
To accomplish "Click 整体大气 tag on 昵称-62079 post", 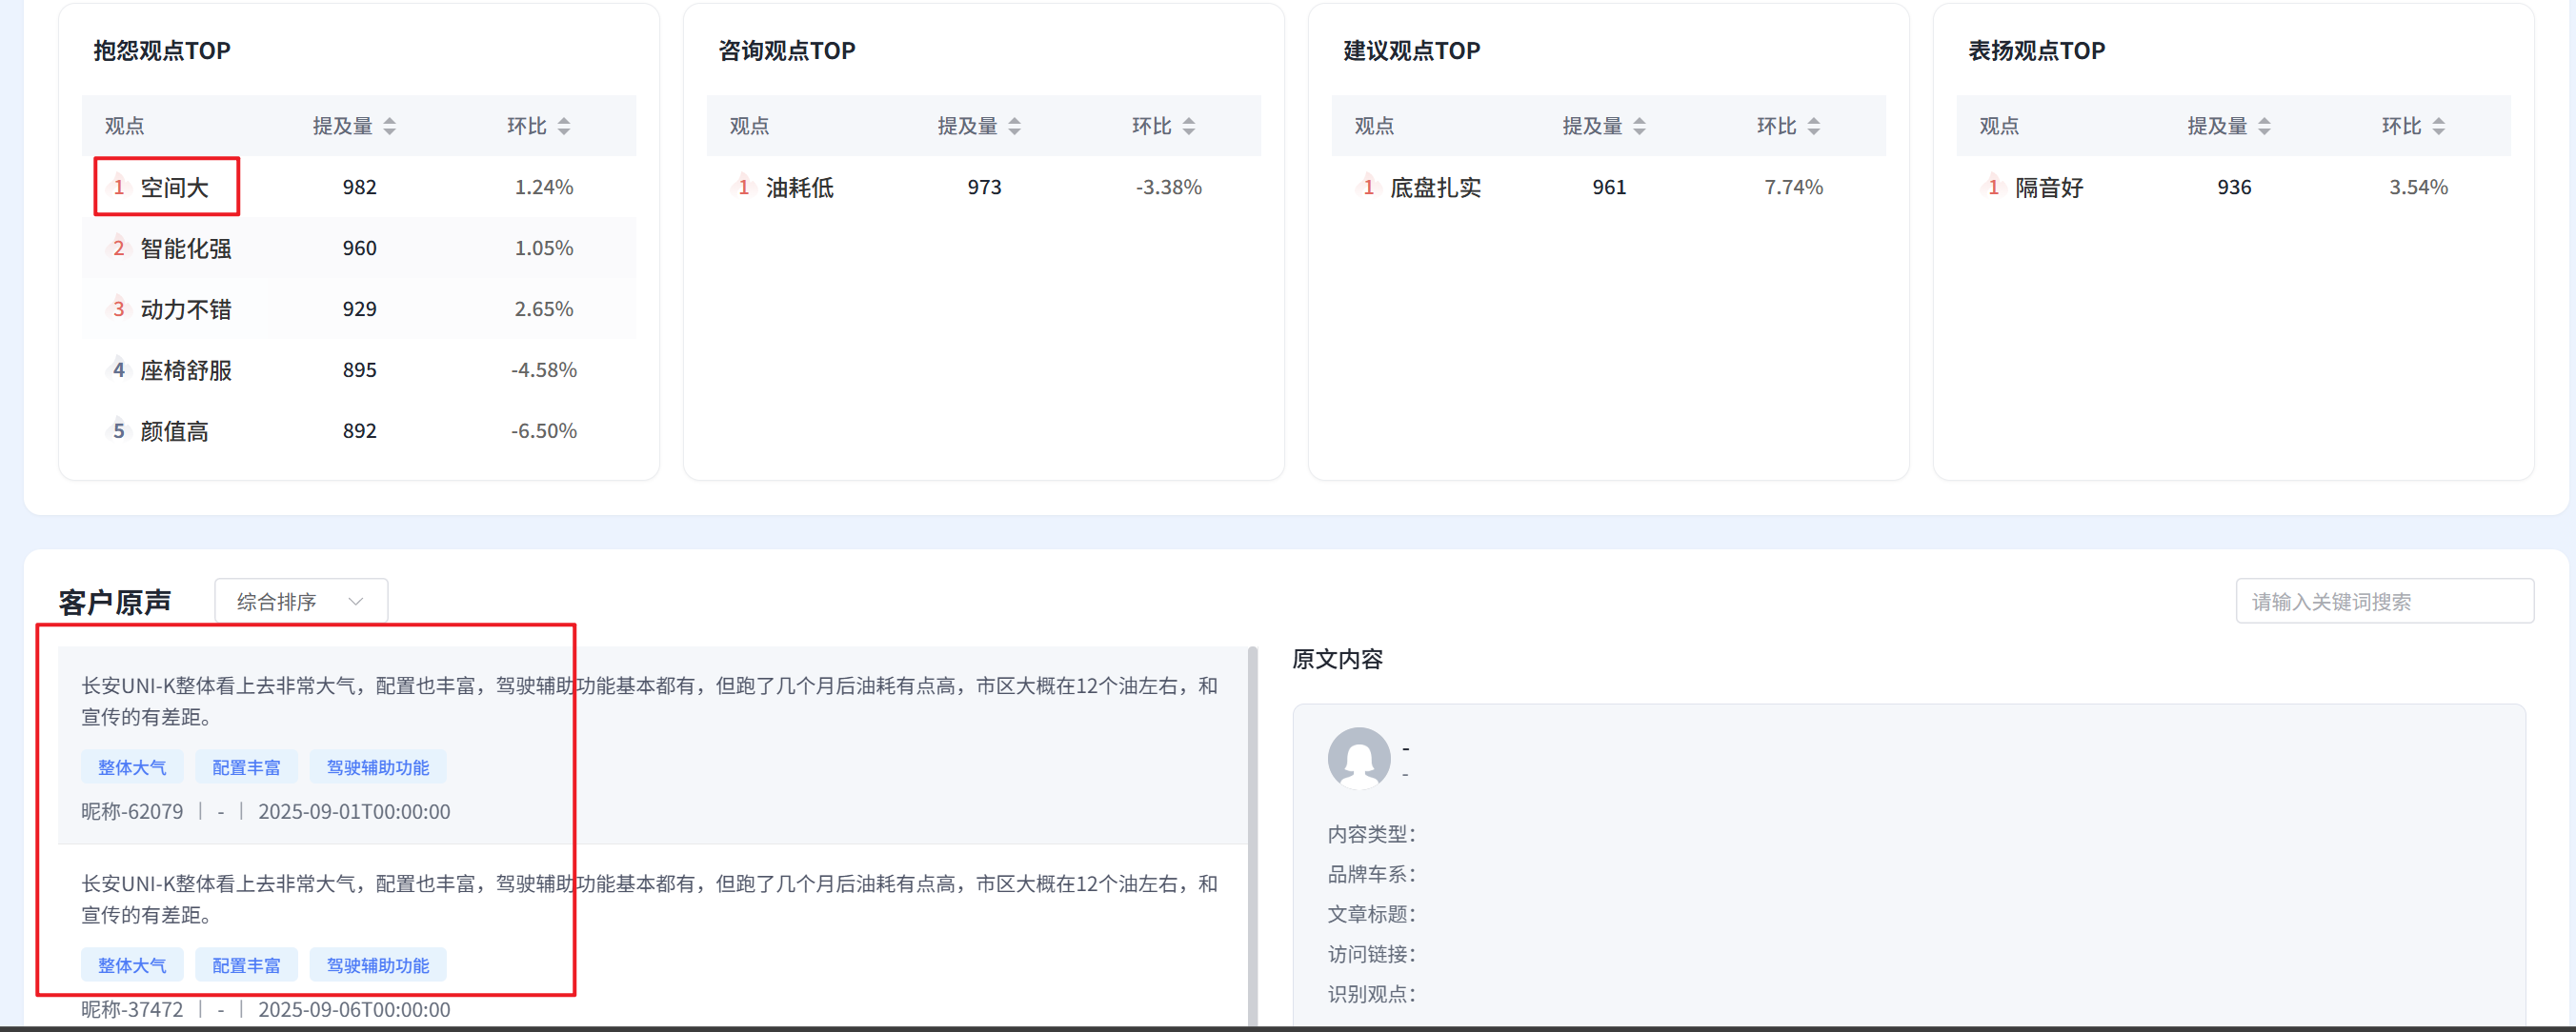I will click(x=132, y=767).
